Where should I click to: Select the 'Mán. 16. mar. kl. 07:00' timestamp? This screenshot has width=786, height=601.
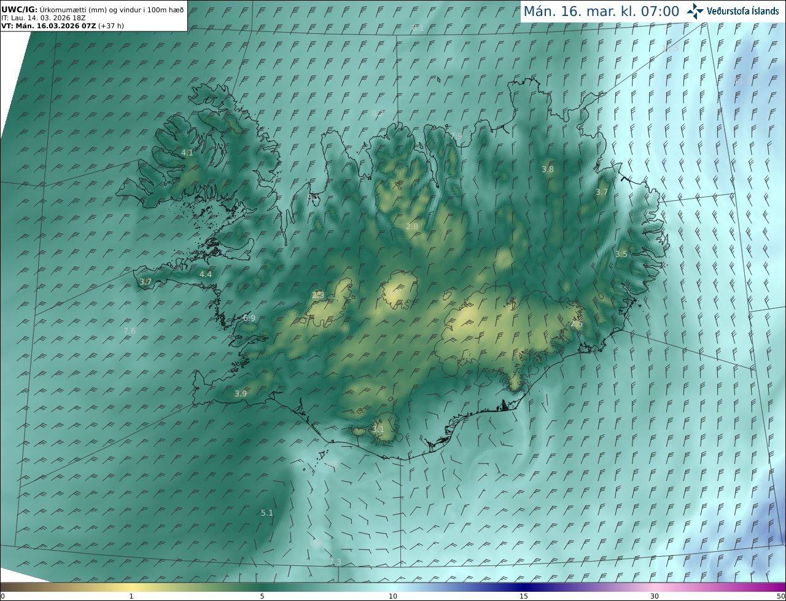click(601, 11)
